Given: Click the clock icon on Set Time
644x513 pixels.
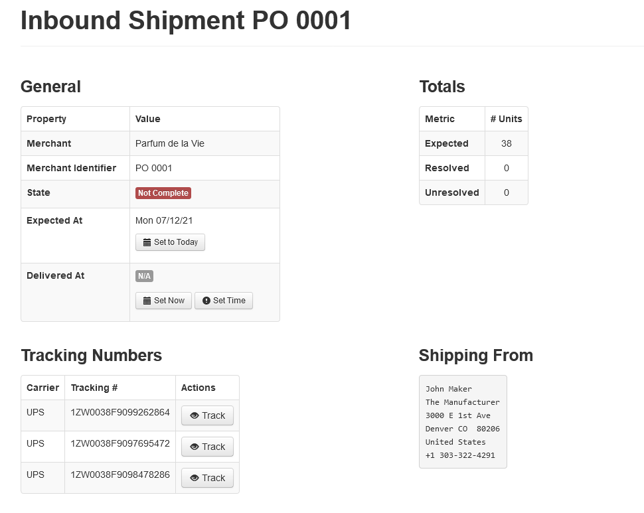Looking at the screenshot, I should pos(206,301).
